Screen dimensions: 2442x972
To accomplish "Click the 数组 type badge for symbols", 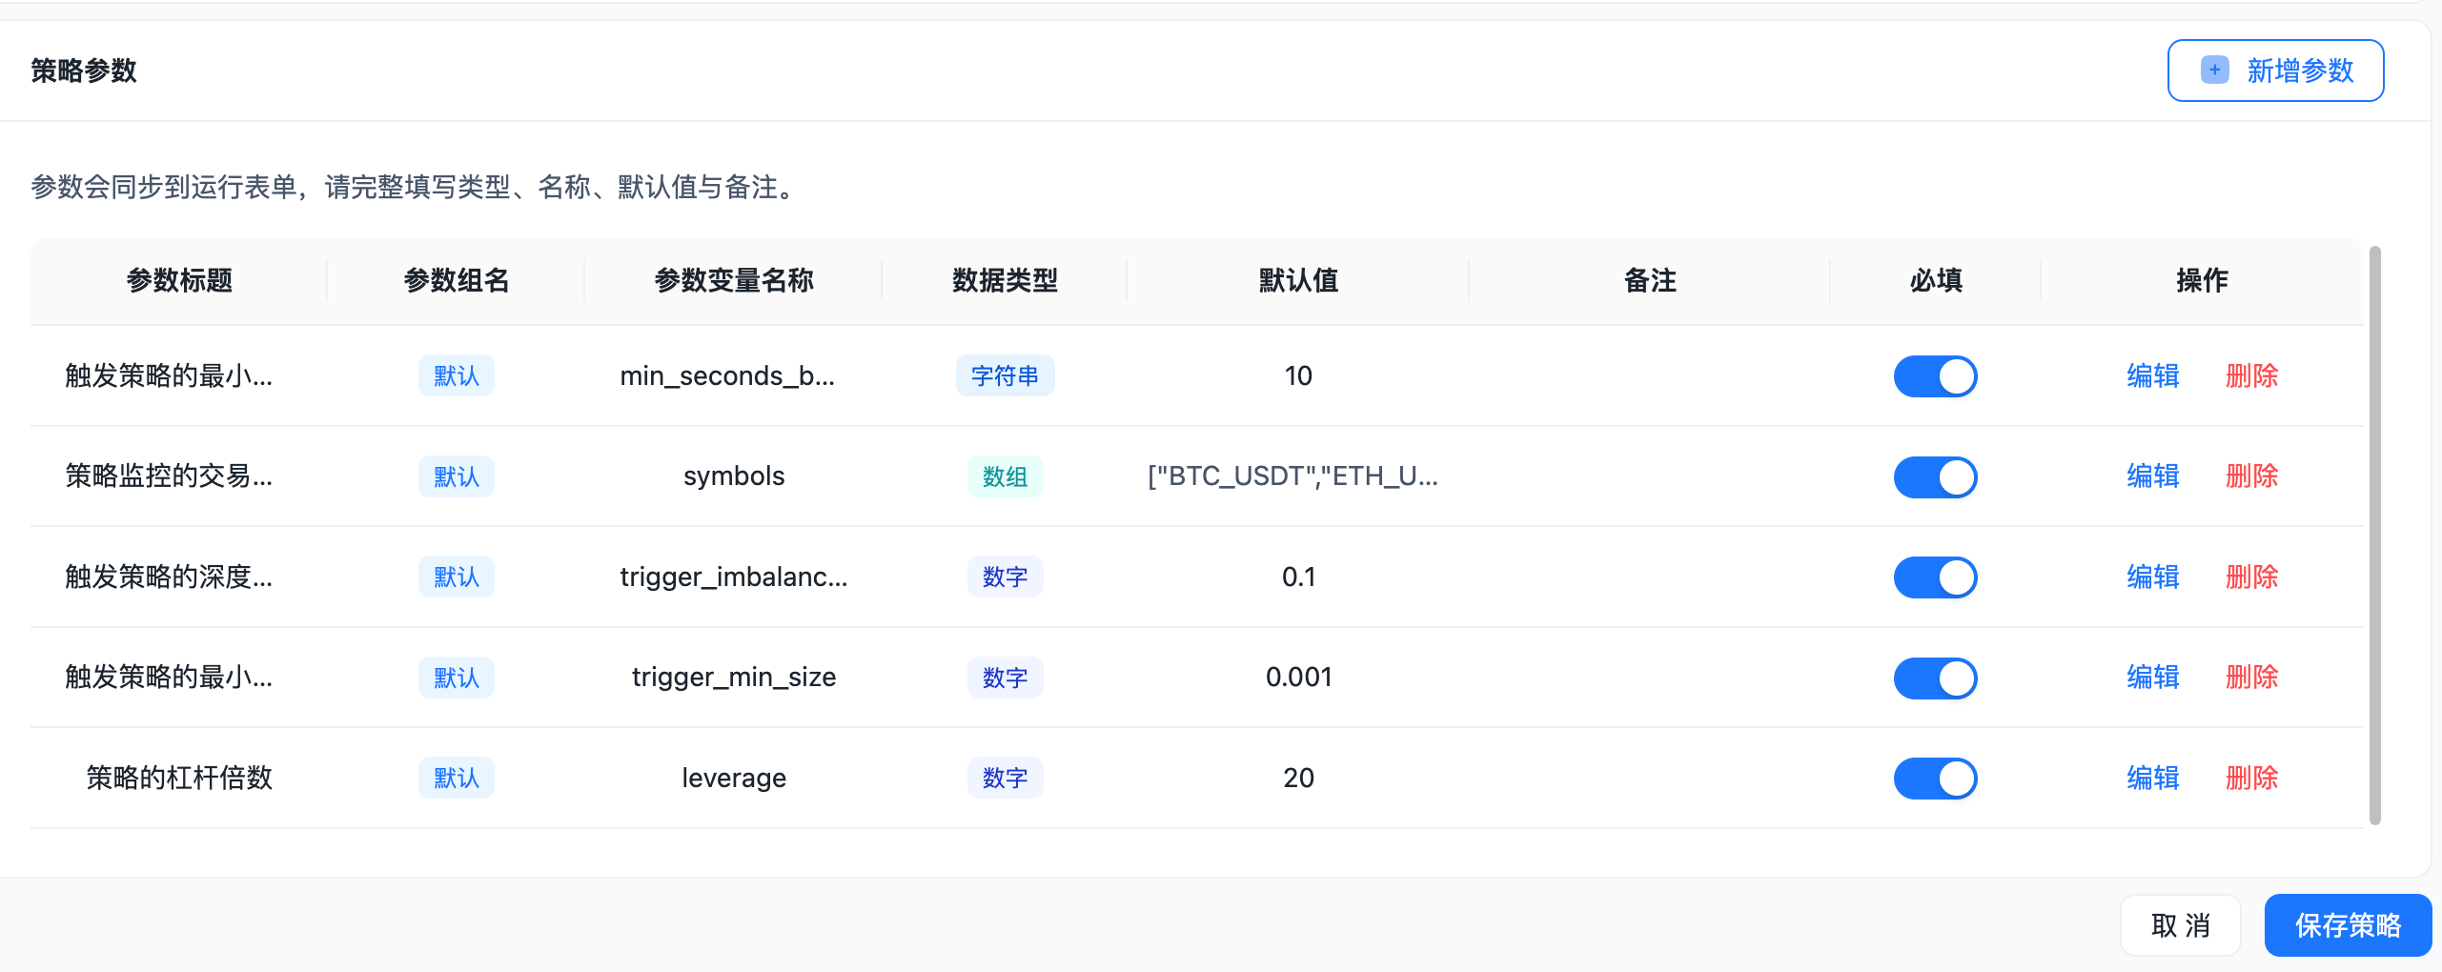I will pos(1005,476).
